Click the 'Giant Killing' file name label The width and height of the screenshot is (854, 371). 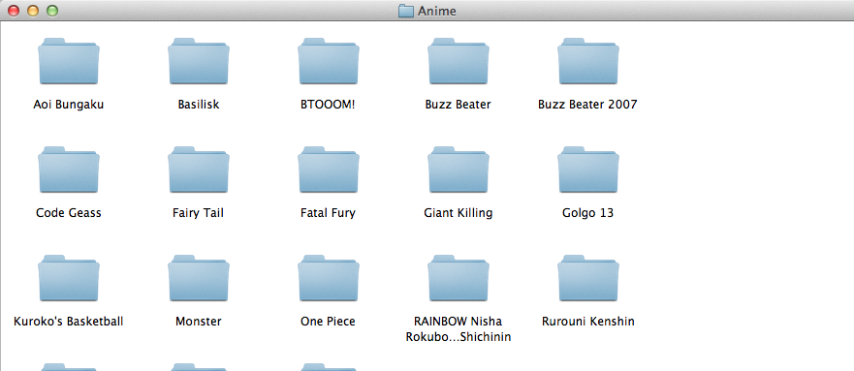coord(459,213)
